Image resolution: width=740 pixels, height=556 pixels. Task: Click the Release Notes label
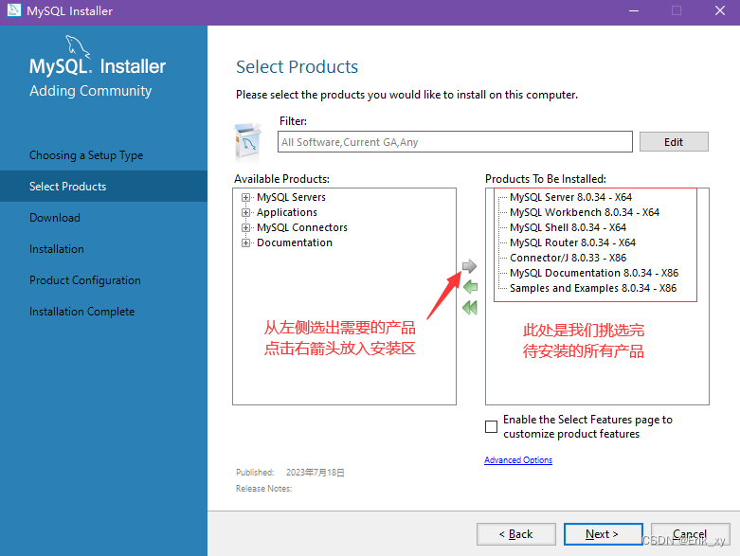point(263,489)
